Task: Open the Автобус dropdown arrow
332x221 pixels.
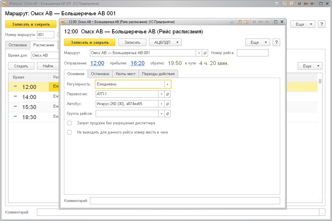Action: (161, 104)
